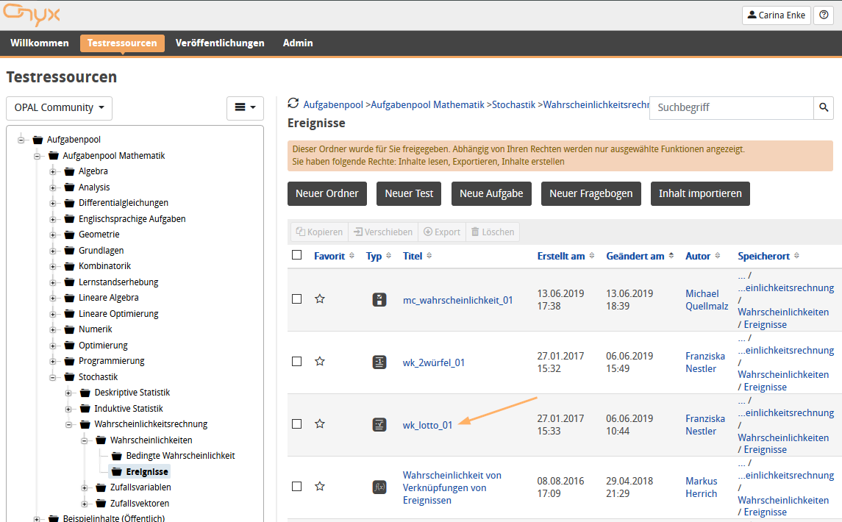Open the help question mark icon
Image resolution: width=842 pixels, height=522 pixels.
click(824, 15)
